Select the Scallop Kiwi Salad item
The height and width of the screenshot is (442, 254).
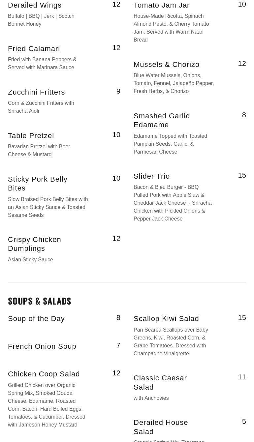coord(166,319)
